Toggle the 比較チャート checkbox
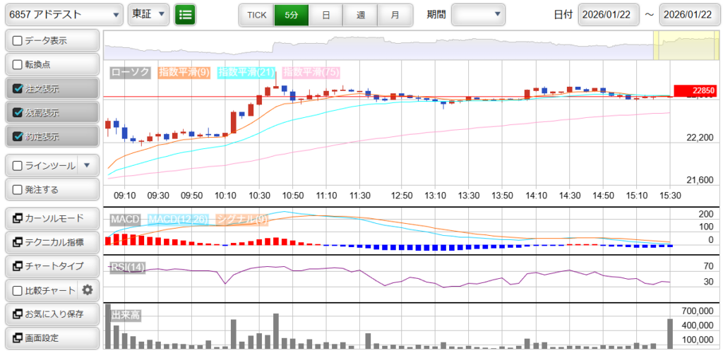Viewport: 723px width, 353px height. coord(18,289)
